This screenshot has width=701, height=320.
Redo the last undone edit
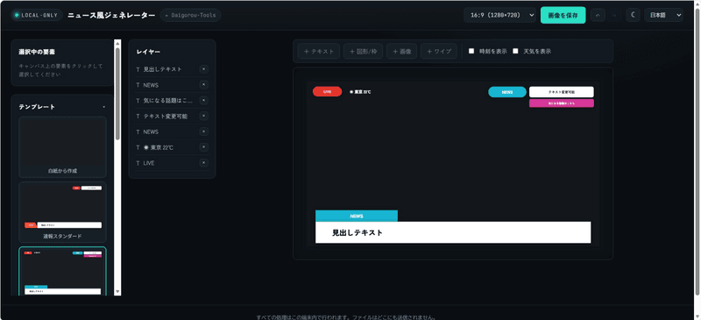click(614, 15)
